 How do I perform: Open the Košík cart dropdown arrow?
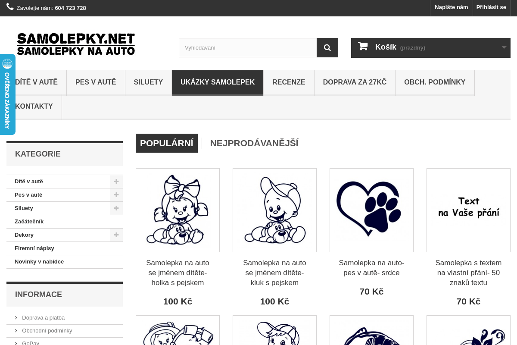(504, 47)
